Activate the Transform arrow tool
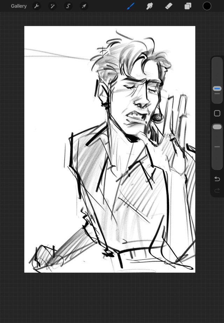 point(84,6)
